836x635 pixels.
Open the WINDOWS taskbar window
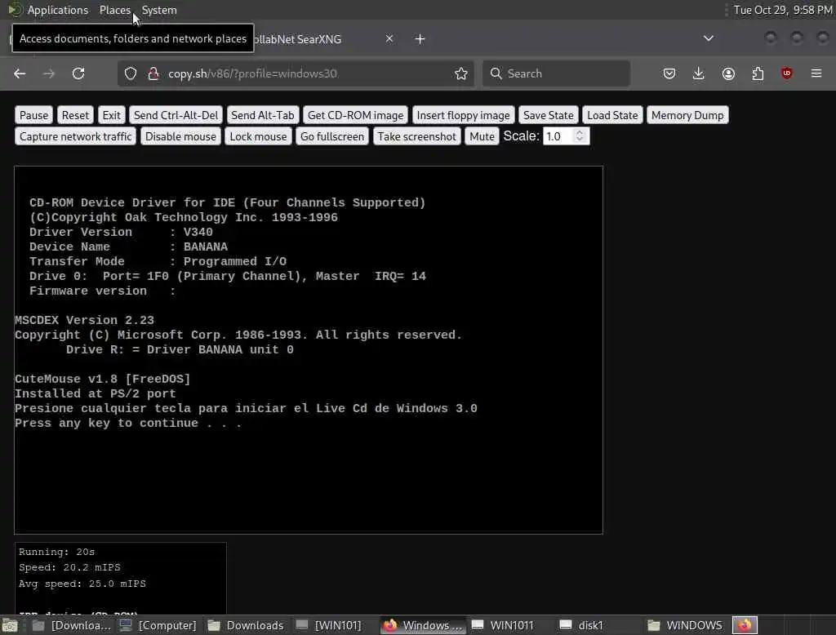pyautogui.click(x=686, y=625)
